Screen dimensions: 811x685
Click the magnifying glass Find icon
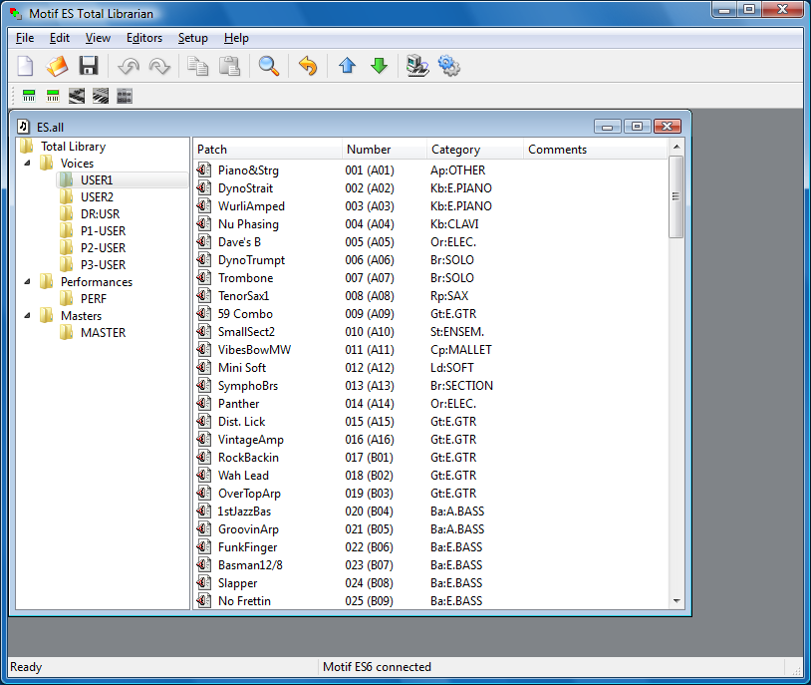pyautogui.click(x=269, y=67)
